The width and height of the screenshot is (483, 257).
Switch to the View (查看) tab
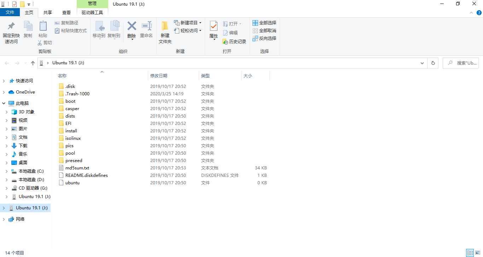tap(66, 12)
